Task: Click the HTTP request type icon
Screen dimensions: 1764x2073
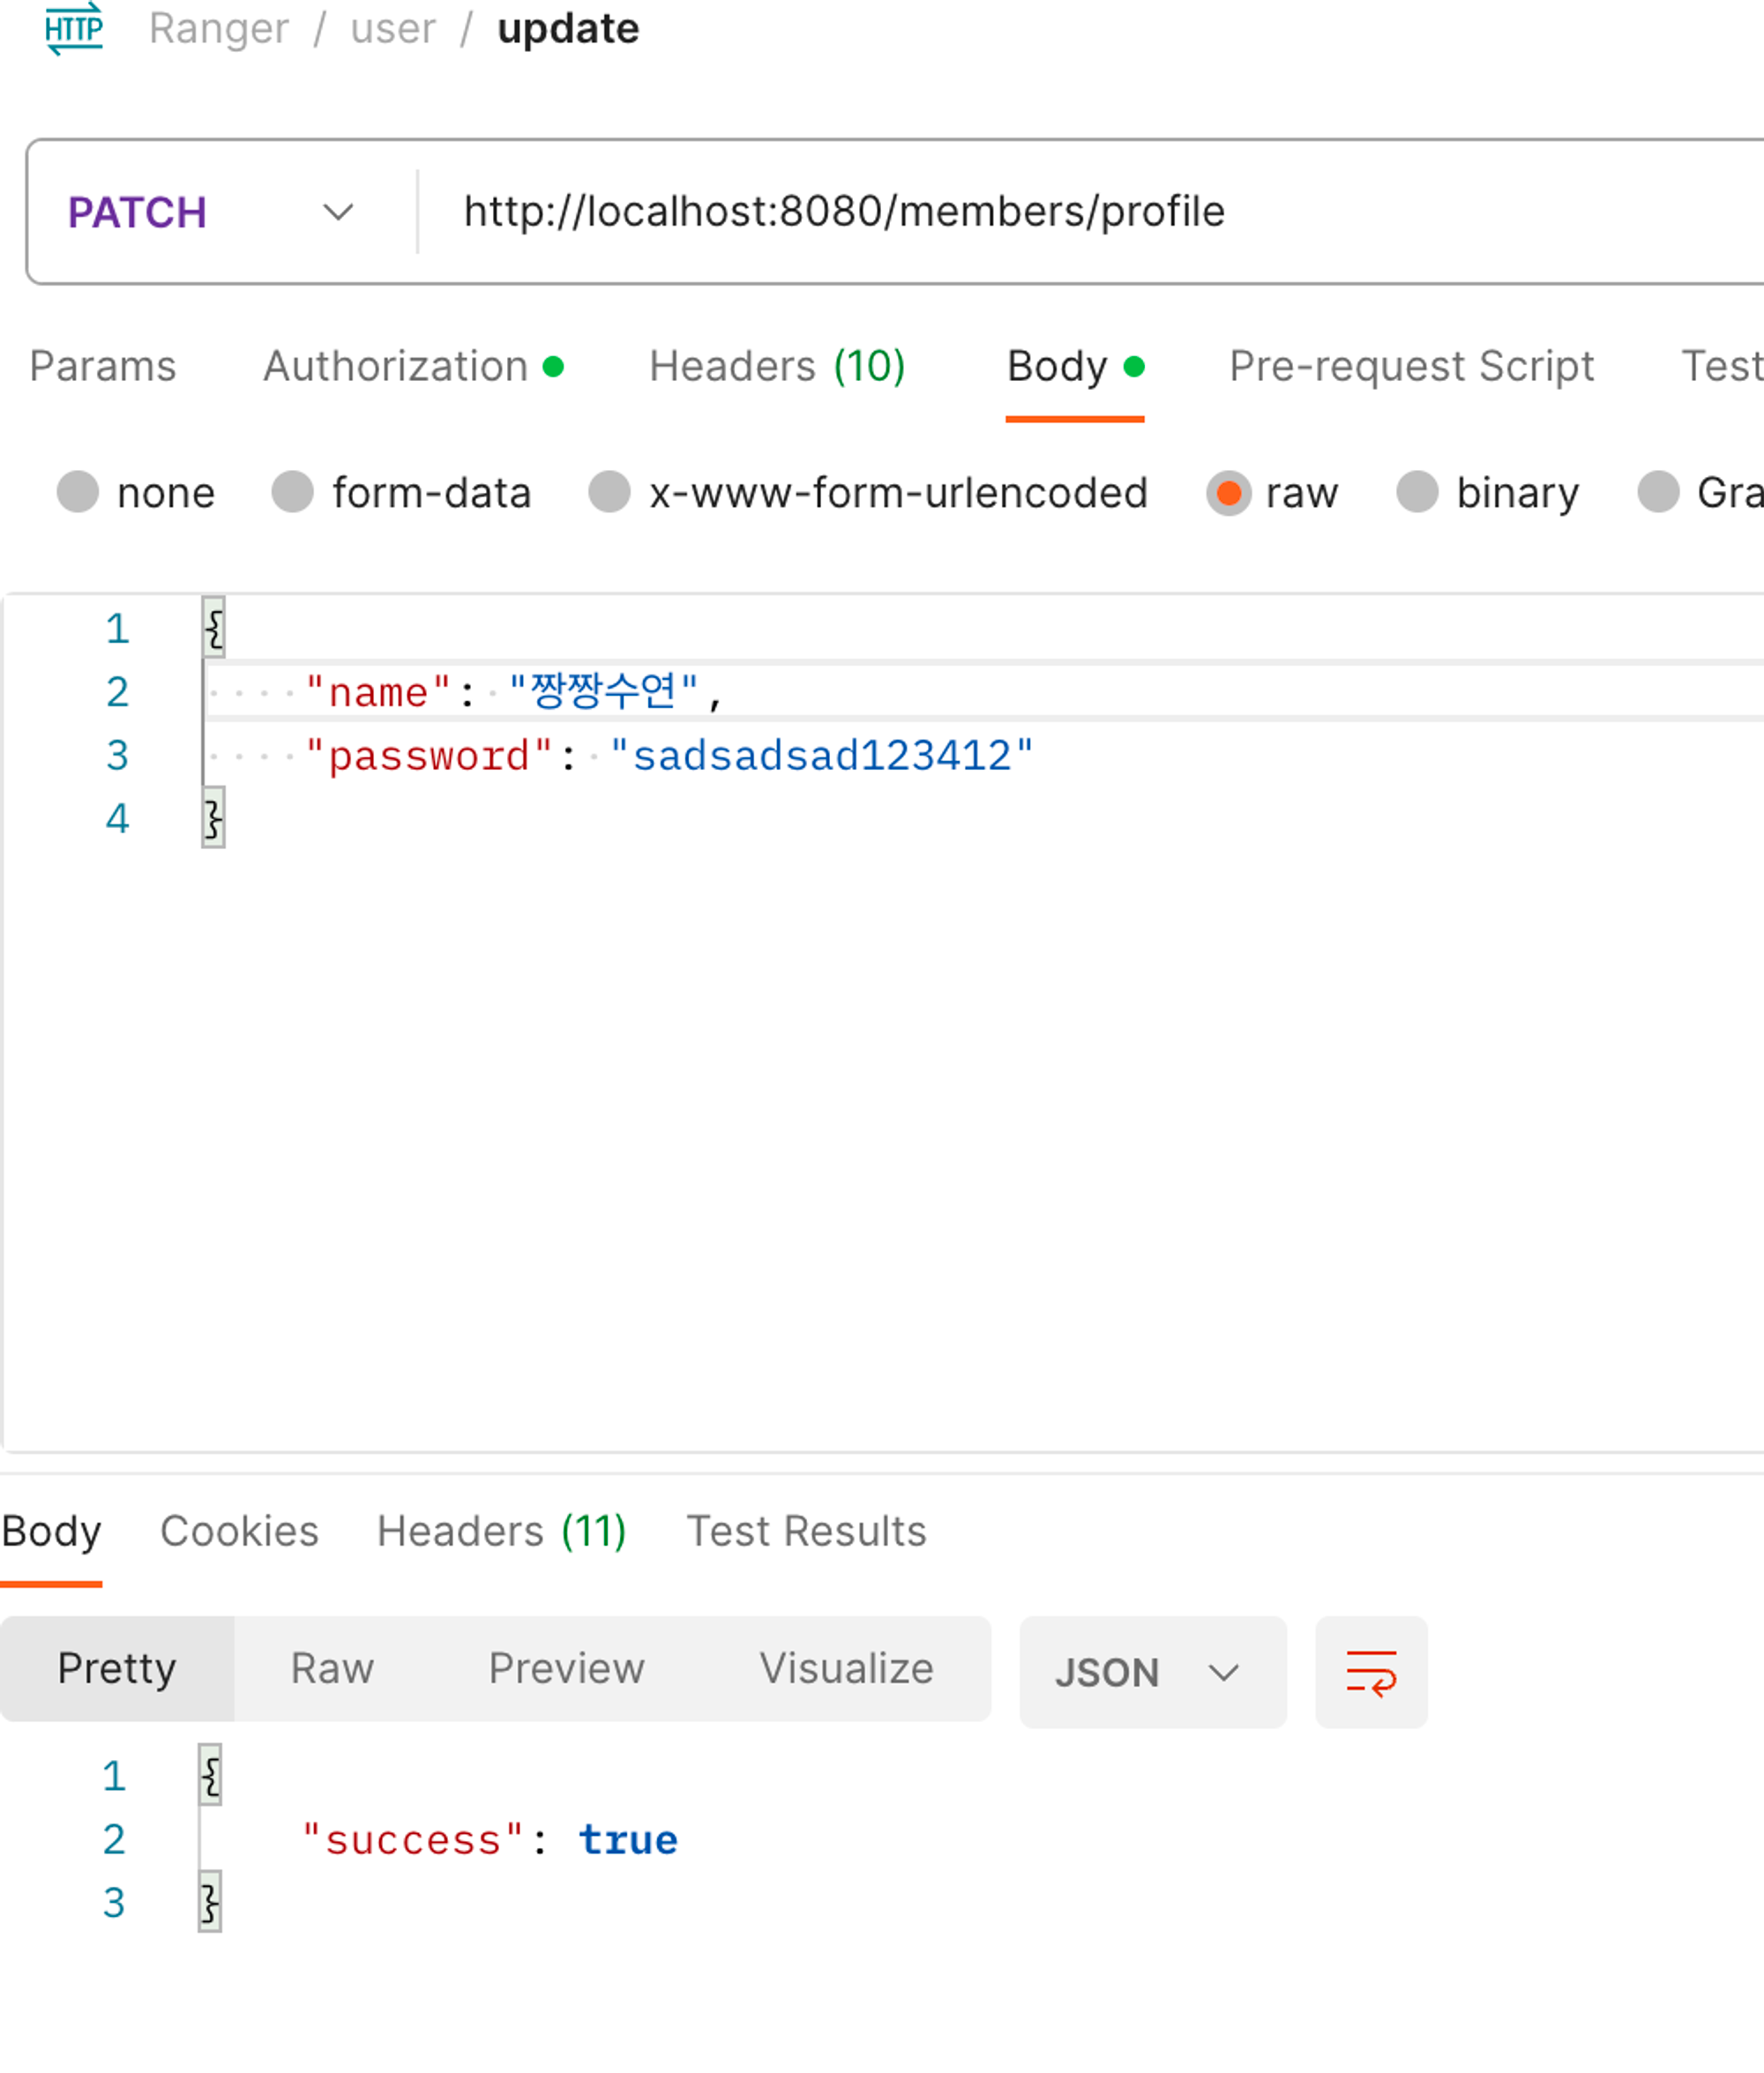Action: (x=74, y=29)
